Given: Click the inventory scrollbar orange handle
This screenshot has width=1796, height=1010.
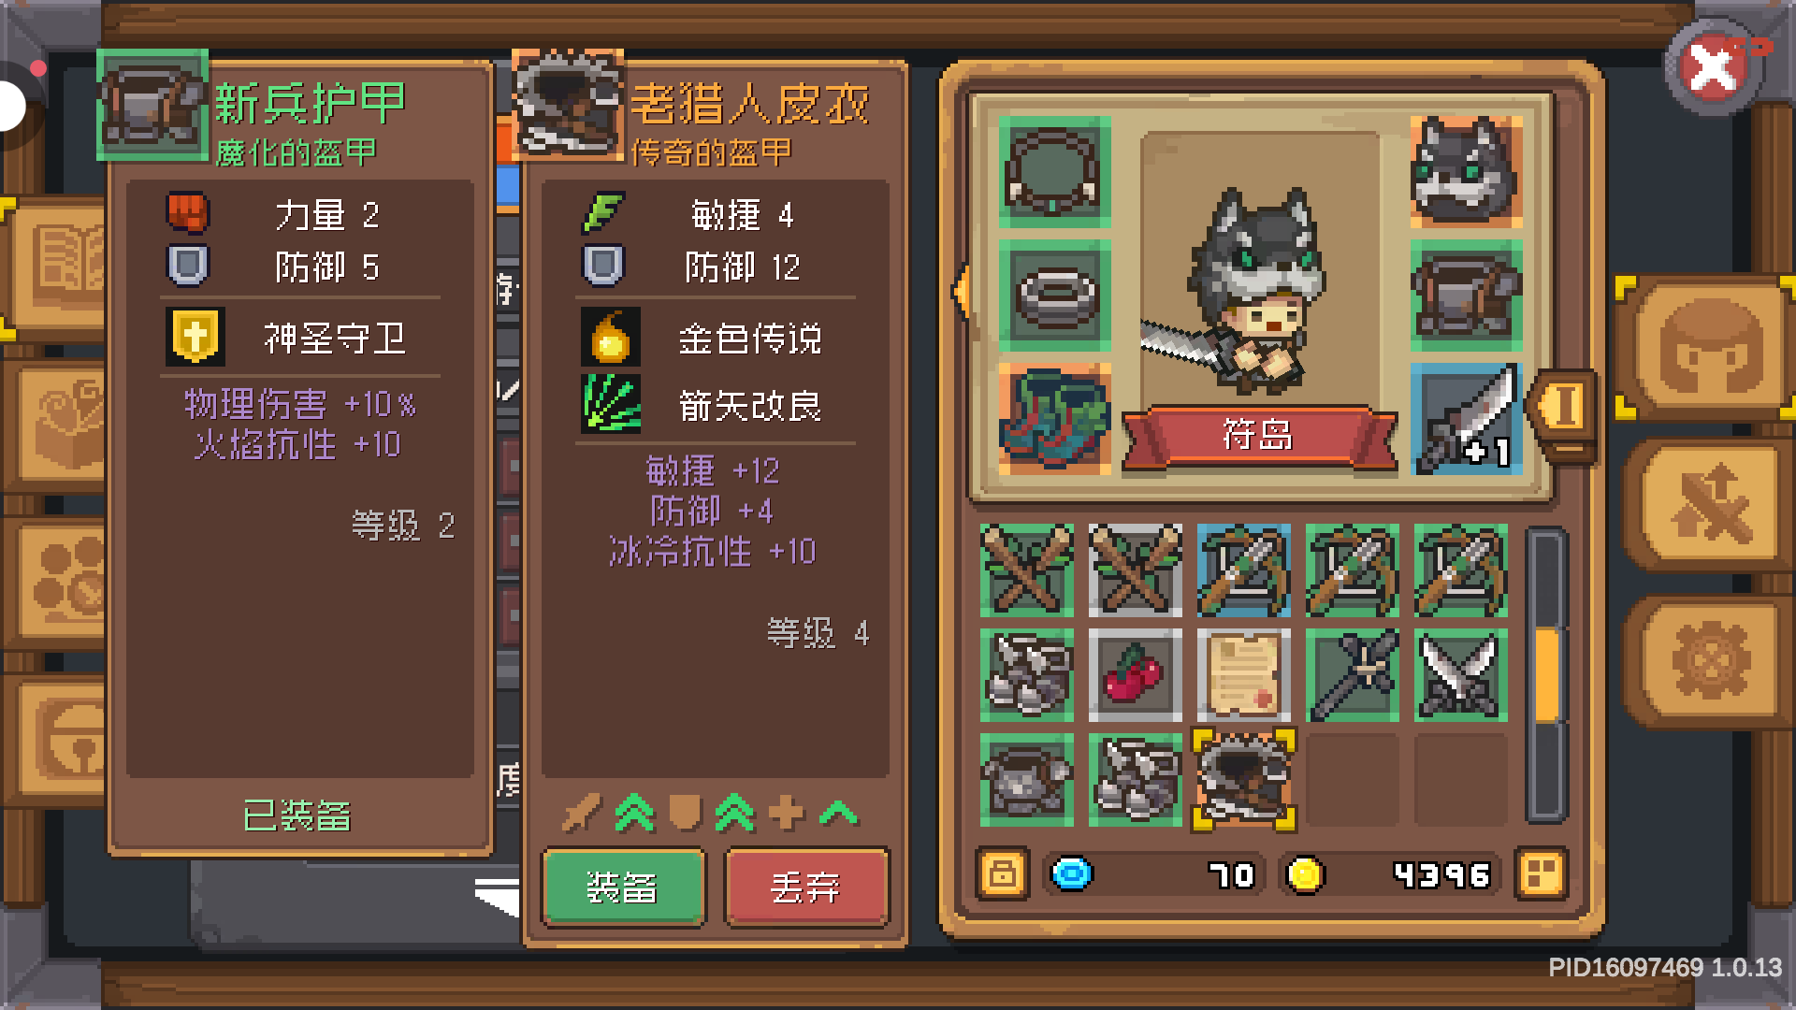Looking at the screenshot, I should (x=1547, y=675).
